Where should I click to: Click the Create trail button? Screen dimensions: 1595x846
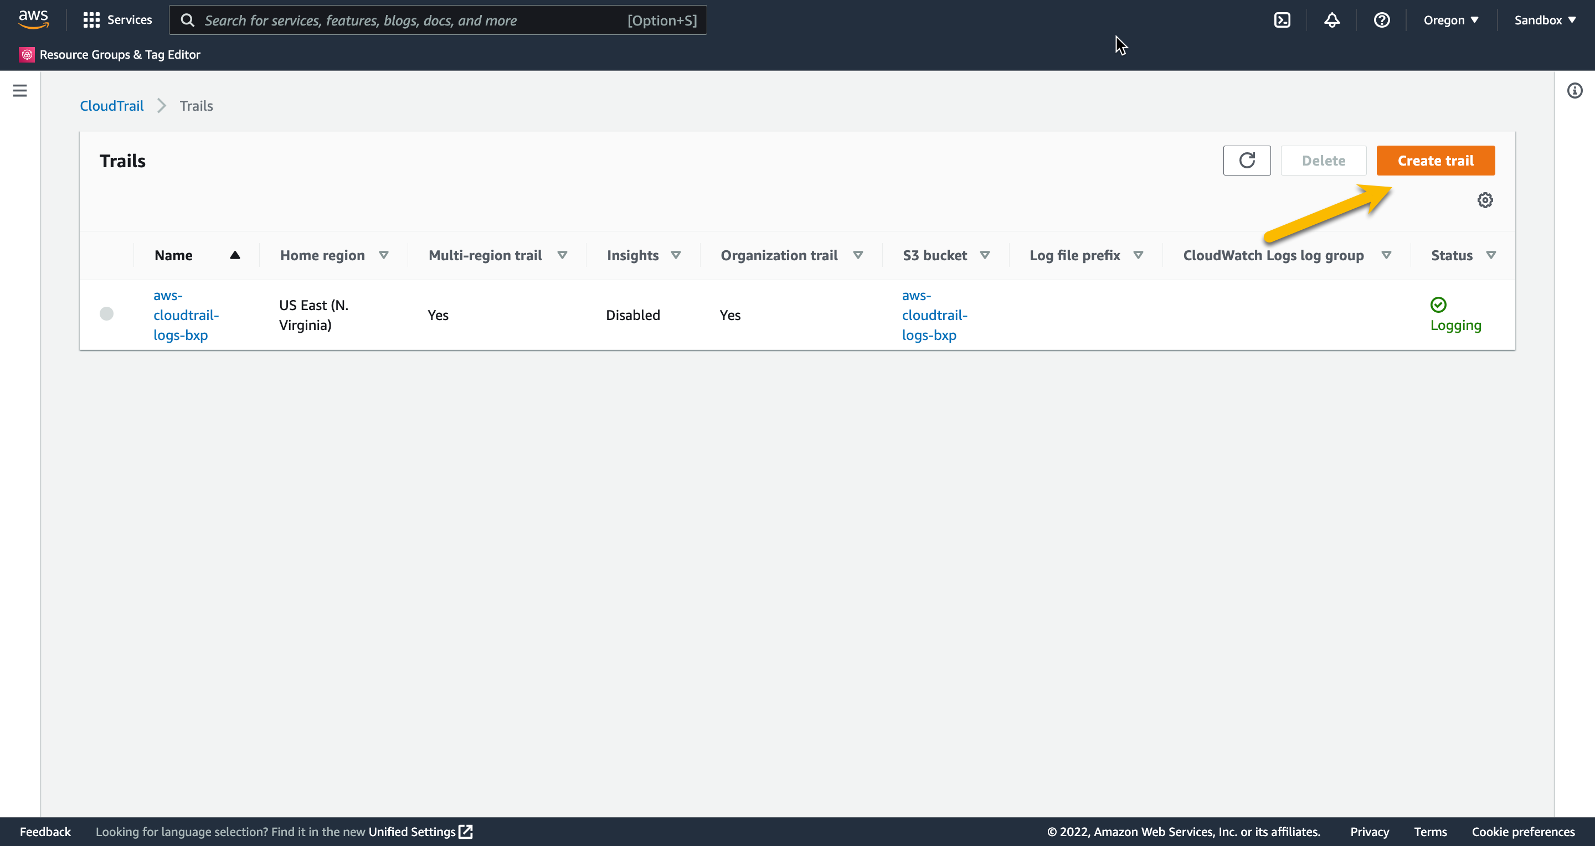pos(1435,161)
